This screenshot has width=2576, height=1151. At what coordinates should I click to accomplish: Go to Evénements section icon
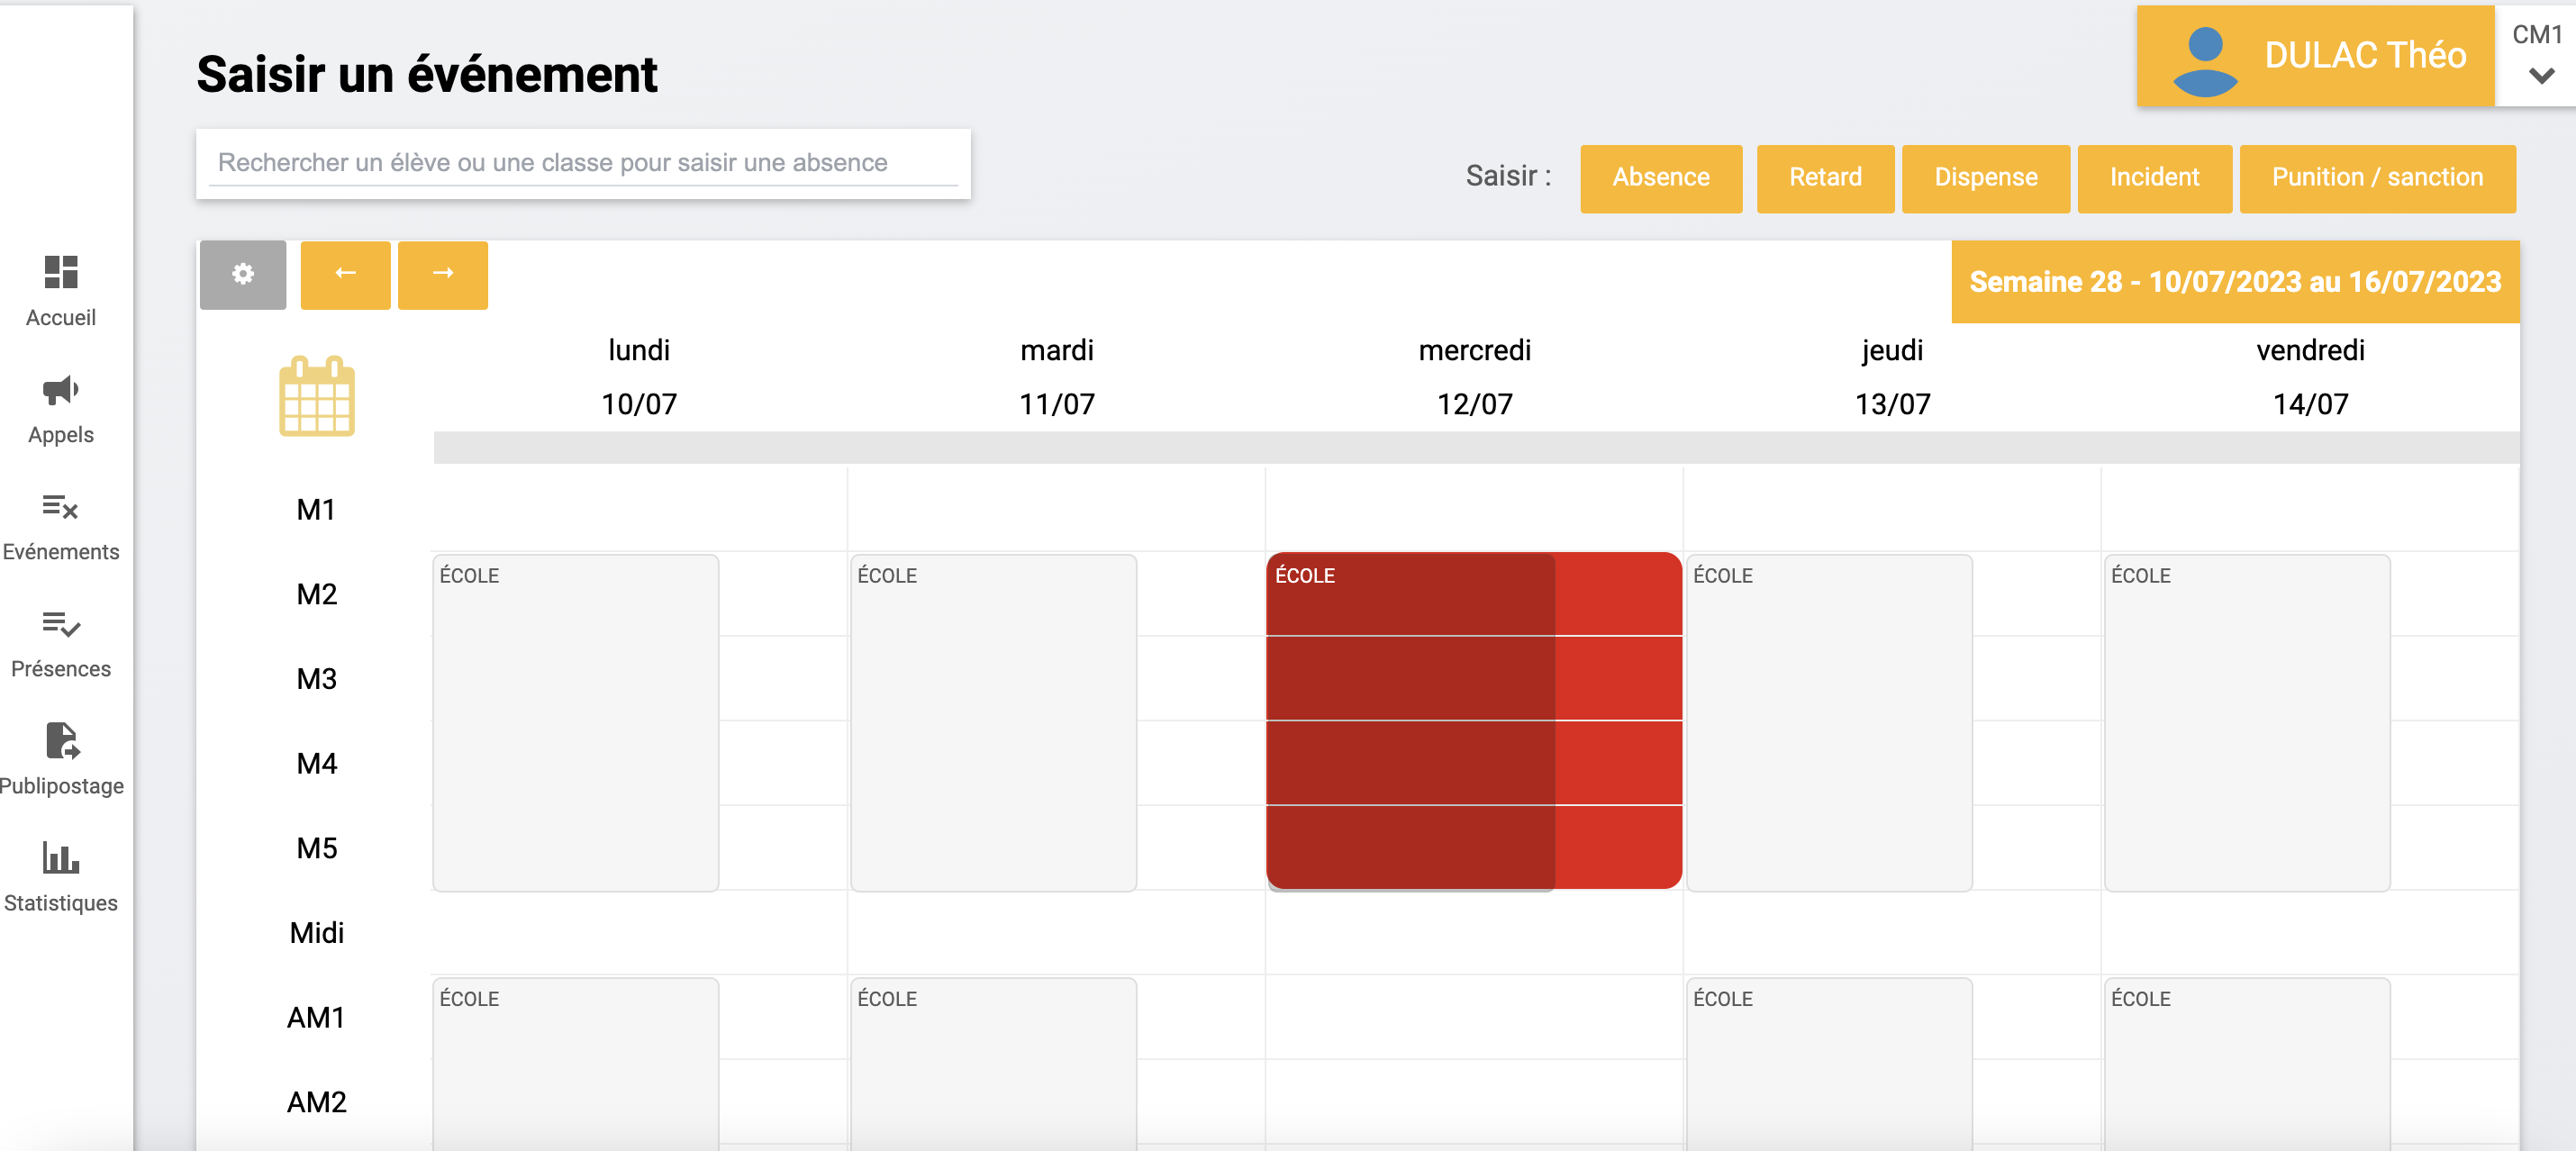point(60,507)
